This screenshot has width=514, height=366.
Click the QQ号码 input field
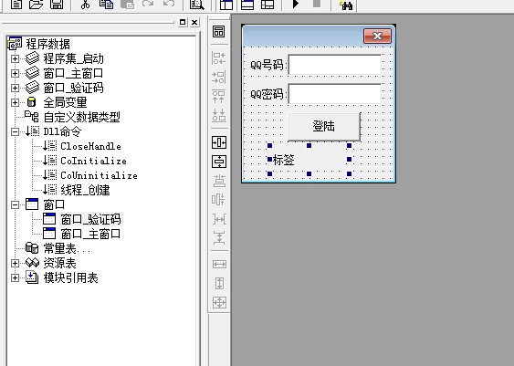pos(335,65)
